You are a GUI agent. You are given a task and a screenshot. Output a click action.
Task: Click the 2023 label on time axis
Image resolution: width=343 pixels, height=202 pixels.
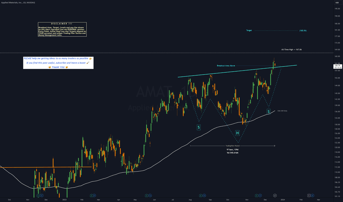click(64, 199)
